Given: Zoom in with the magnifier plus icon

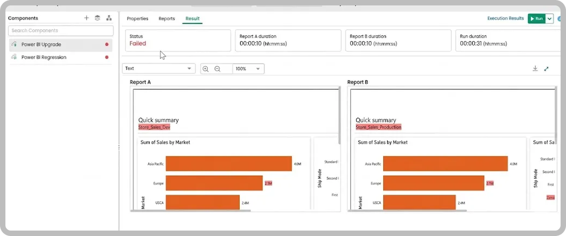Looking at the screenshot, I should 205,69.
